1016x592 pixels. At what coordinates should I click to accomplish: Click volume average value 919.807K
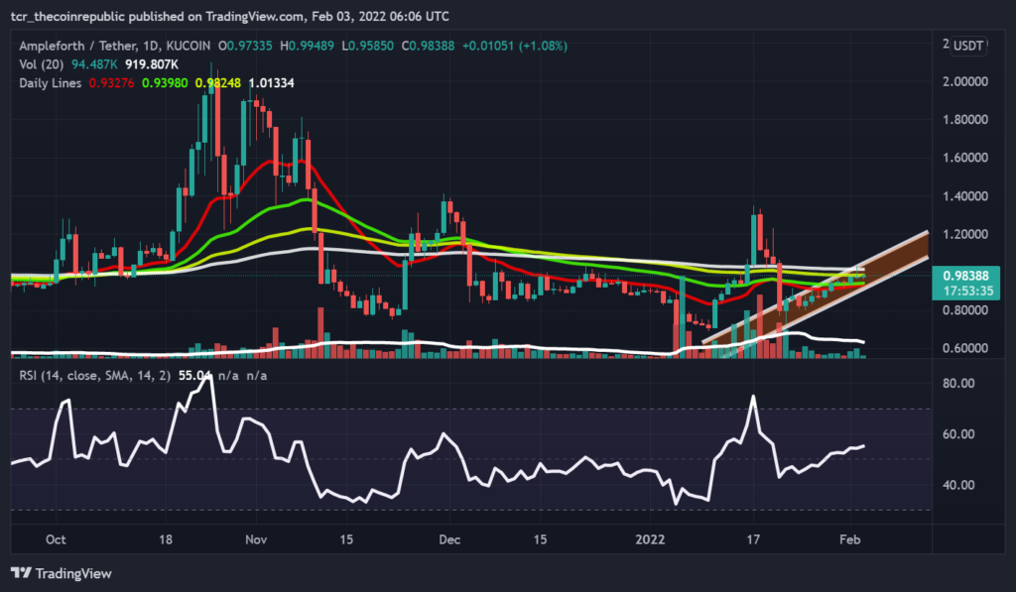152,64
